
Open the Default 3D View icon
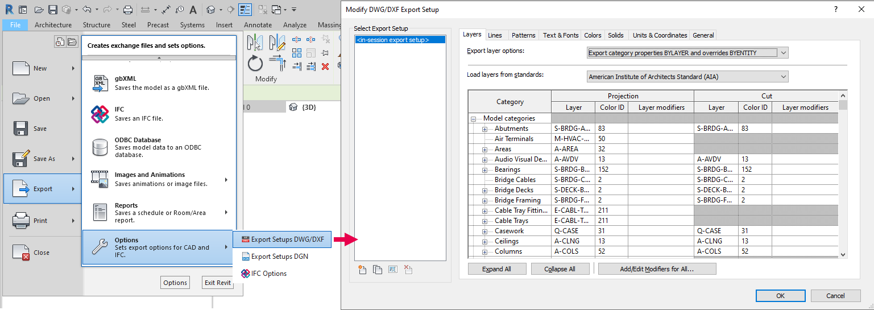(211, 10)
